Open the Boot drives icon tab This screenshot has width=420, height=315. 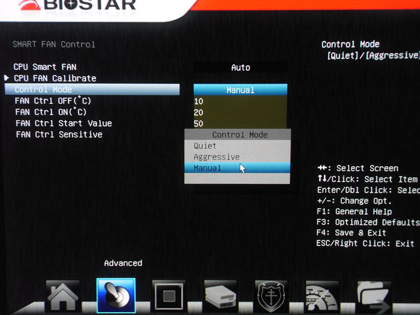tap(220, 296)
